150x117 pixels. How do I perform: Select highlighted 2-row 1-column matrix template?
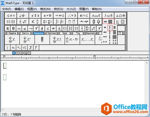pos(110,28)
